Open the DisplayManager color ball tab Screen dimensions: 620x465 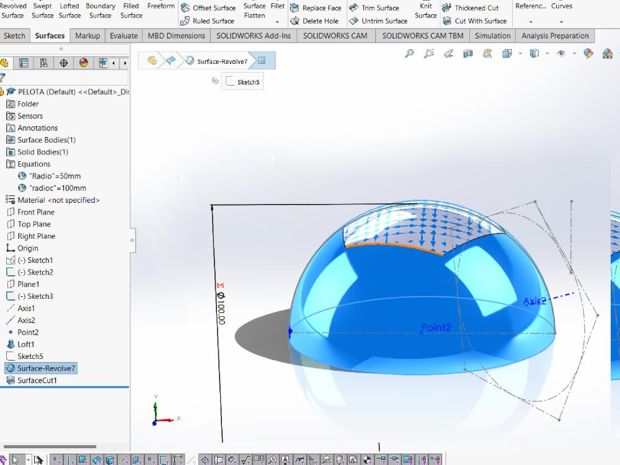(84, 63)
